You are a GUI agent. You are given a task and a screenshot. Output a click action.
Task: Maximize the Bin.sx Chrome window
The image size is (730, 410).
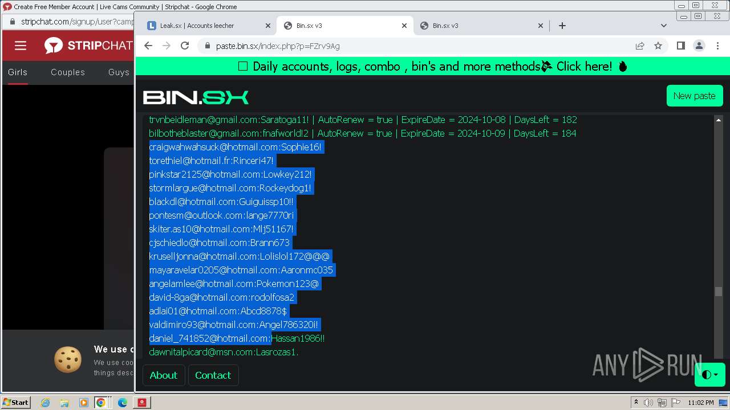697,17
